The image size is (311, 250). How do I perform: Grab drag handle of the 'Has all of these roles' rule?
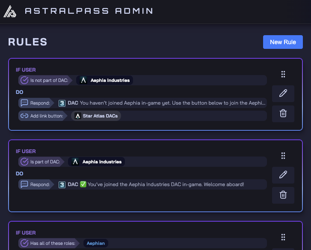(283, 237)
